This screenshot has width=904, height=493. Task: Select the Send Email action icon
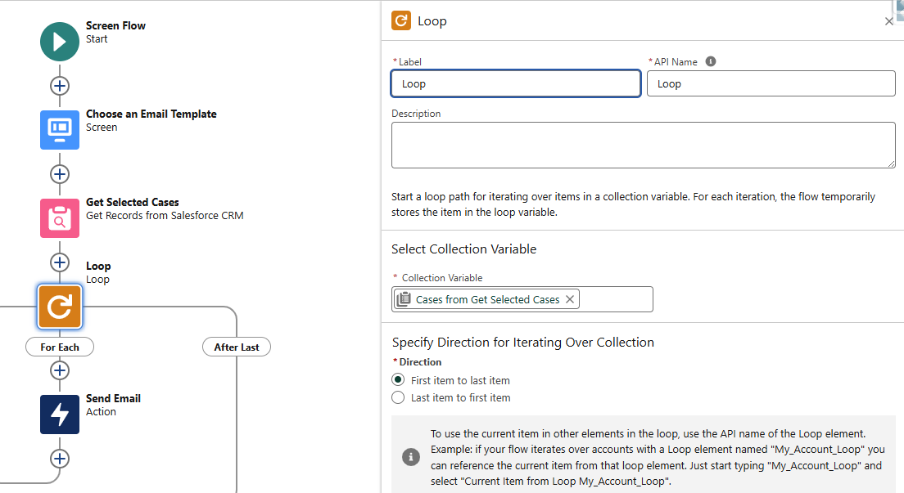tap(60, 415)
